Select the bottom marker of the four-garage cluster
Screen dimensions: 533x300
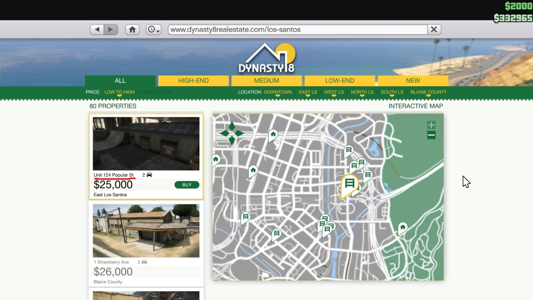326,230
